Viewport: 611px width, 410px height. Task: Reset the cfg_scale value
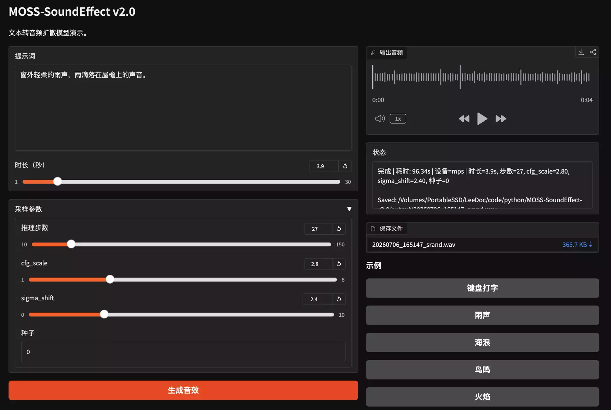click(339, 264)
